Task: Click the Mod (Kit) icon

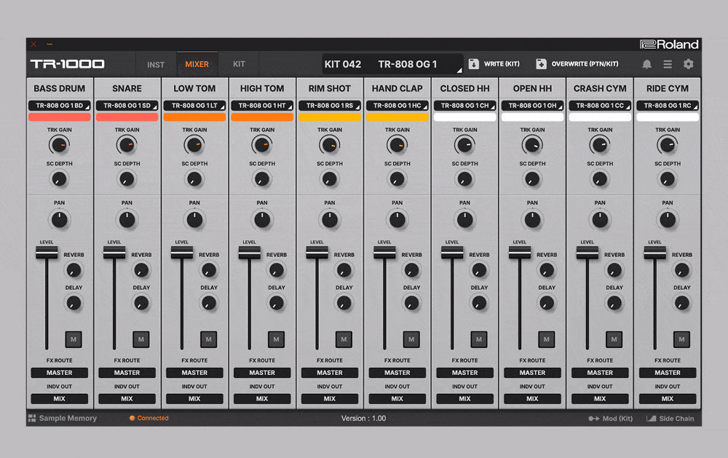Action: tap(594, 419)
